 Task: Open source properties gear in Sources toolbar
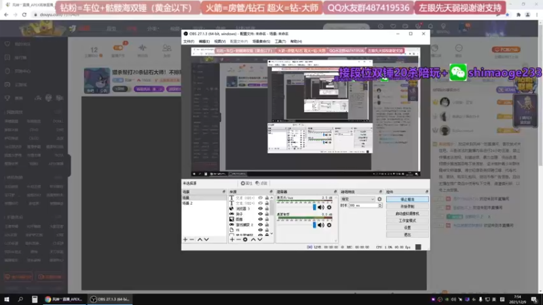click(x=245, y=239)
